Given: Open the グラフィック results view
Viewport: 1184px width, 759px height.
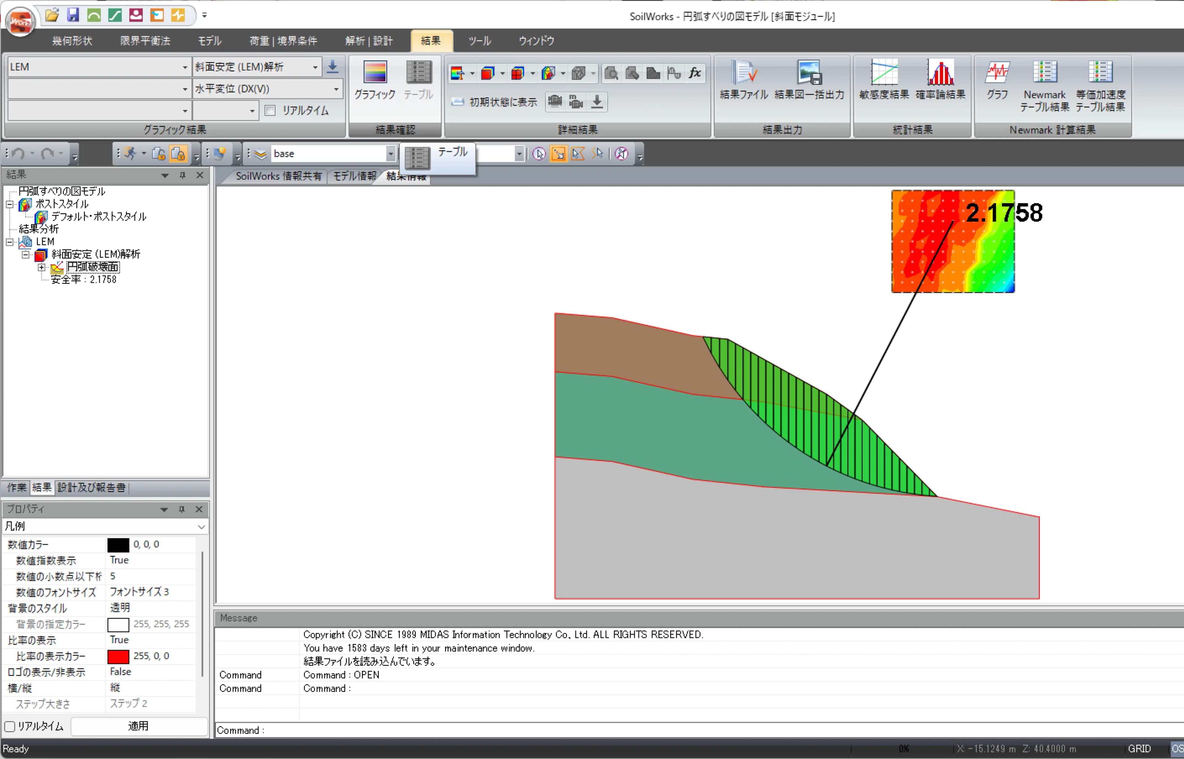Looking at the screenshot, I should (x=375, y=80).
